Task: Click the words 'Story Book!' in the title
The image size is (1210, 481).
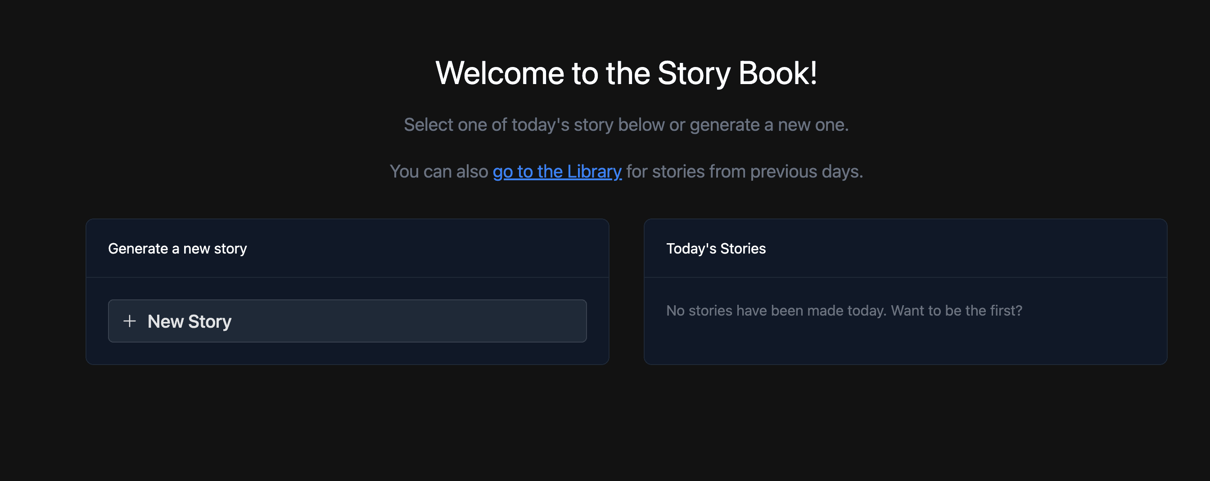Action: [x=737, y=73]
